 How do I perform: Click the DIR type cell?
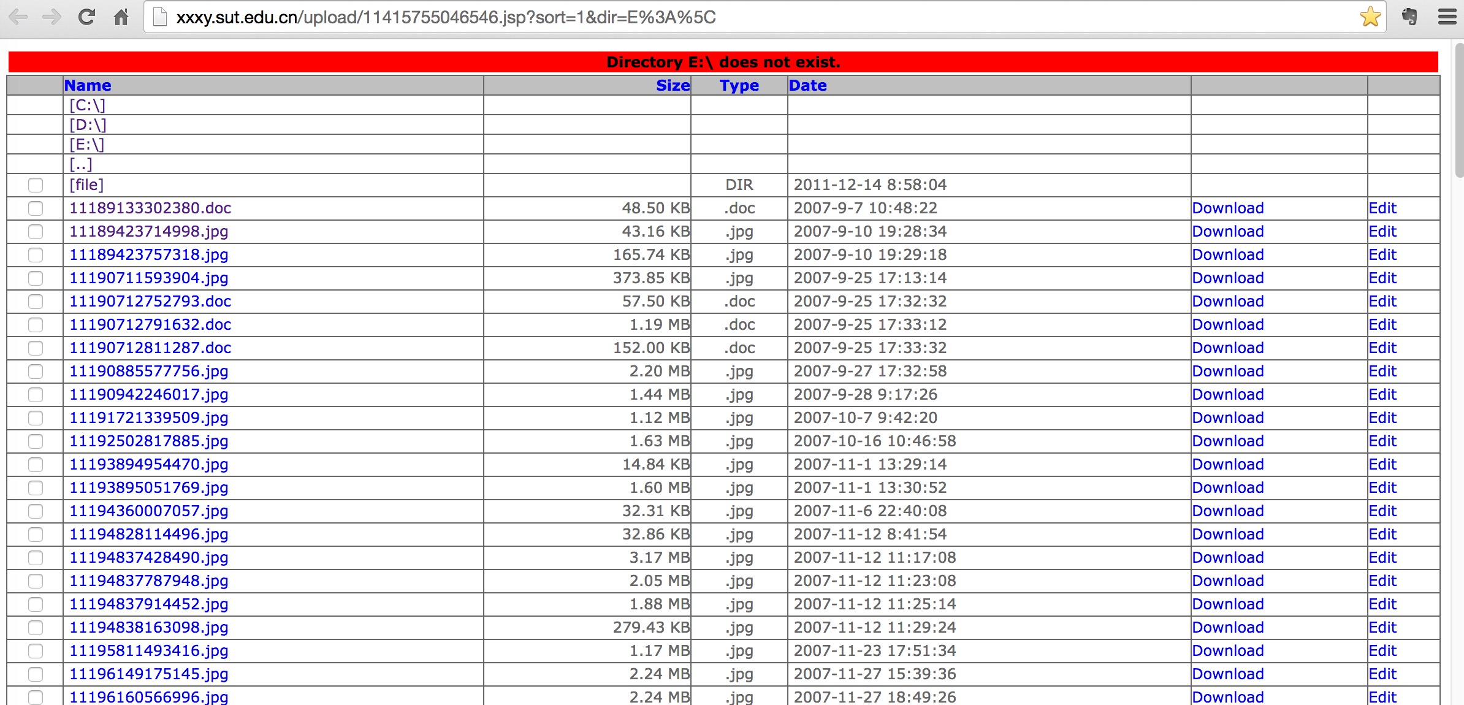click(739, 185)
